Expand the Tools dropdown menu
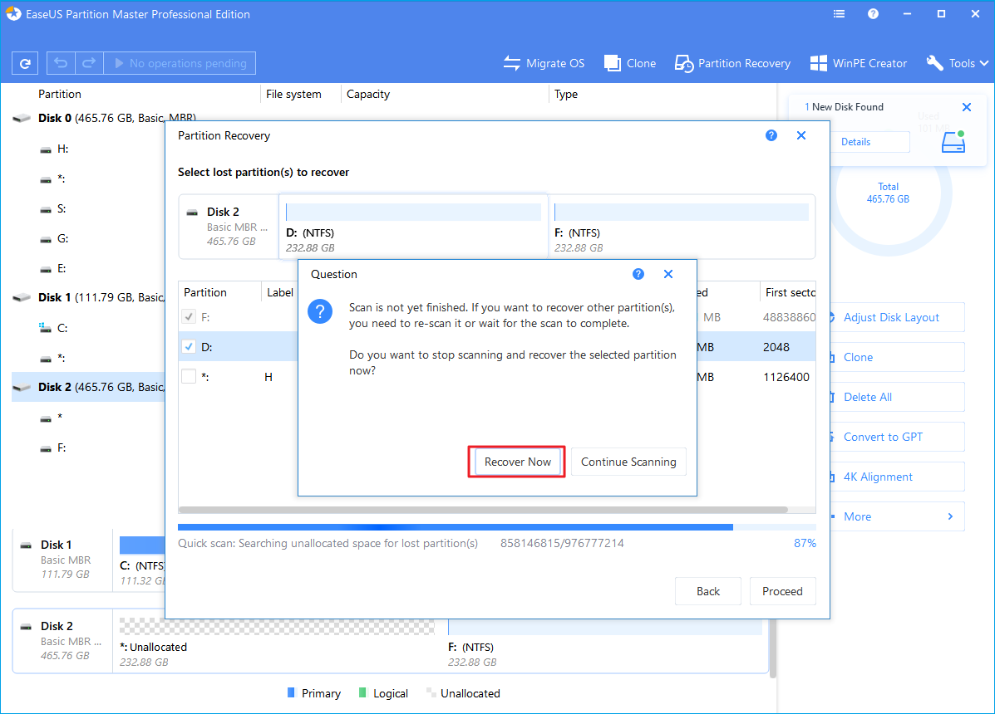The image size is (995, 714). (958, 63)
